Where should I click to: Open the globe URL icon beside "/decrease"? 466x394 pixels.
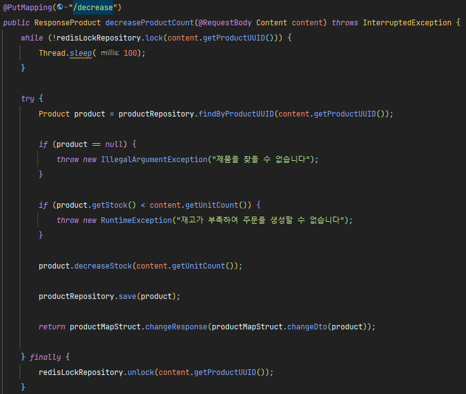[x=60, y=7]
